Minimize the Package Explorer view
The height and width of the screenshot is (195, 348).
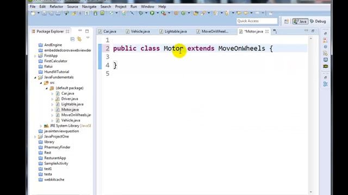point(80,31)
